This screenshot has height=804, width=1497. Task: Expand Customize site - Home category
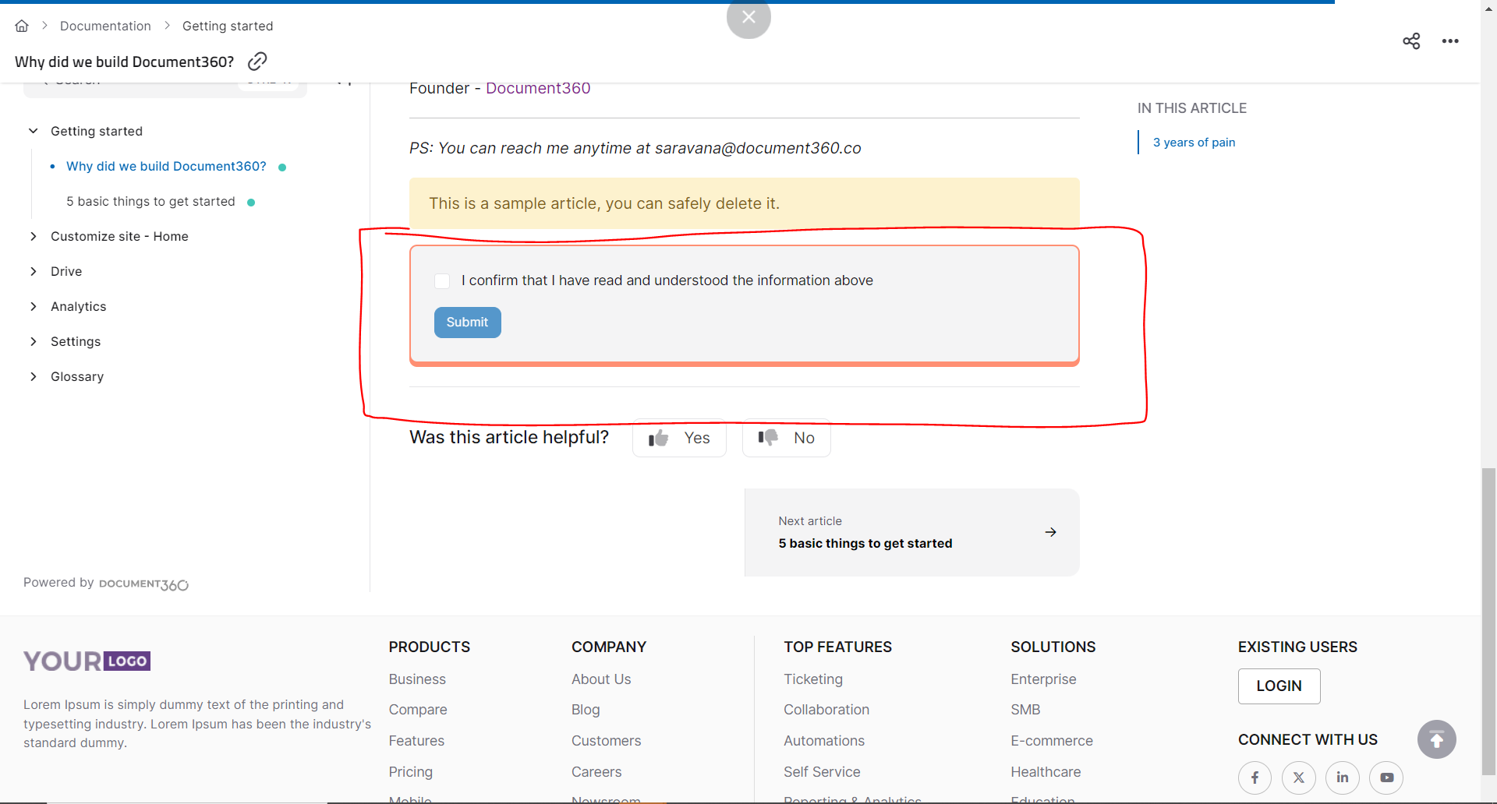click(33, 236)
